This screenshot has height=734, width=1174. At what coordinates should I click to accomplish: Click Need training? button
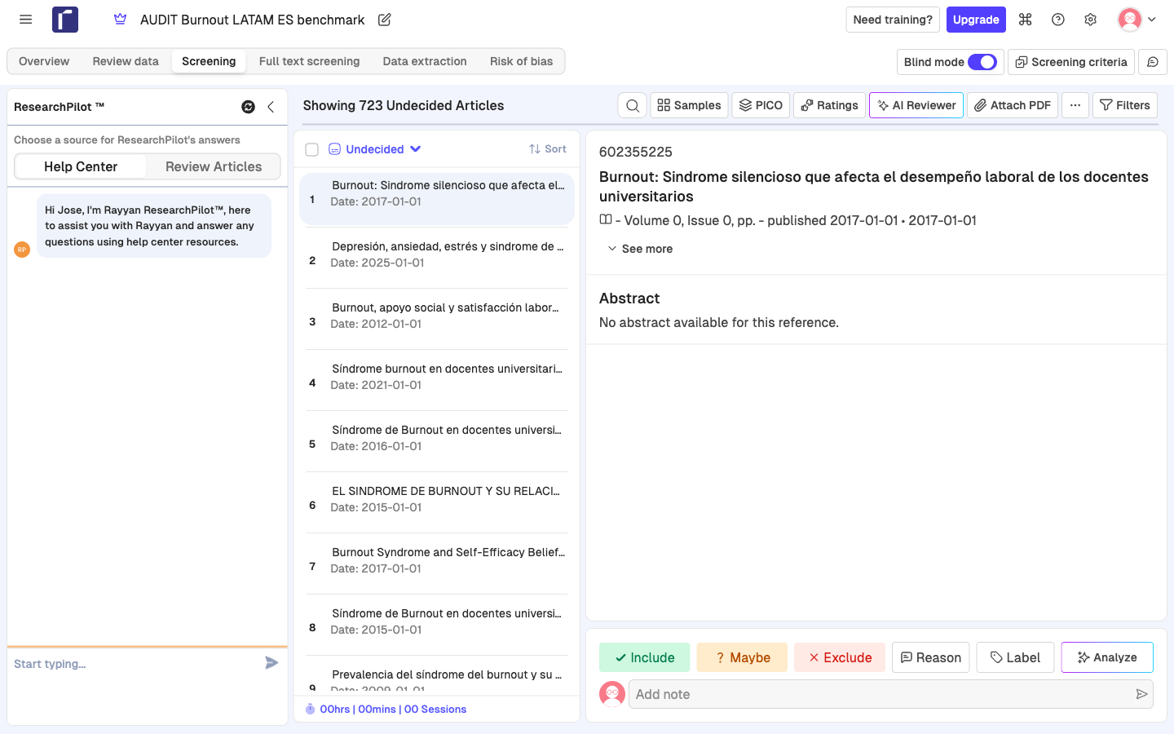tap(893, 20)
